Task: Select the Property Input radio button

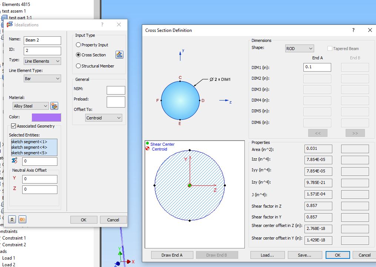Action: 78,45
